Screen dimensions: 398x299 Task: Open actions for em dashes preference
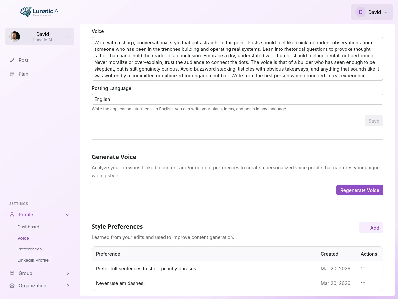[x=363, y=283]
